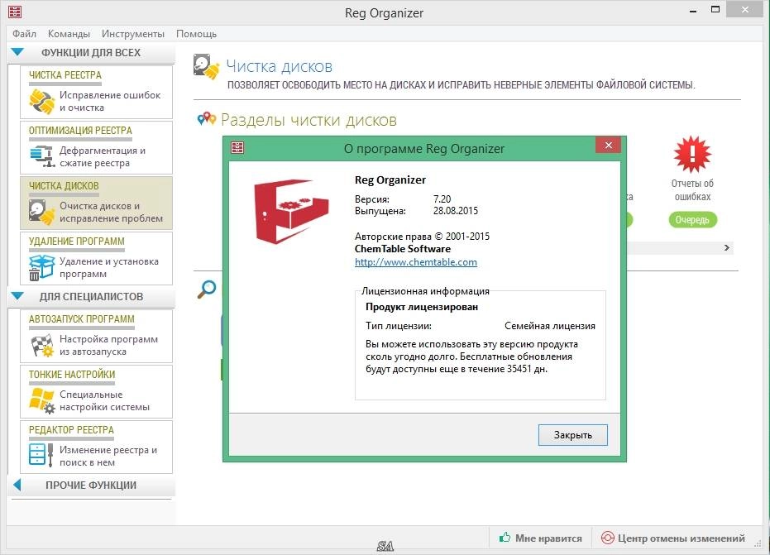770x555 pixels.
Task: Click the thumbs-up icon in status bar
Action: [505, 538]
